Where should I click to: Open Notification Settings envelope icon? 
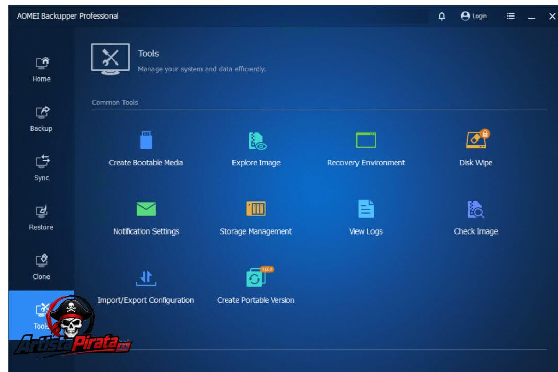pyautogui.click(x=146, y=209)
